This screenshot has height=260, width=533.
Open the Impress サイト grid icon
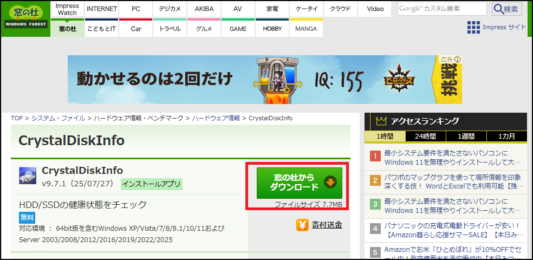[x=473, y=27]
